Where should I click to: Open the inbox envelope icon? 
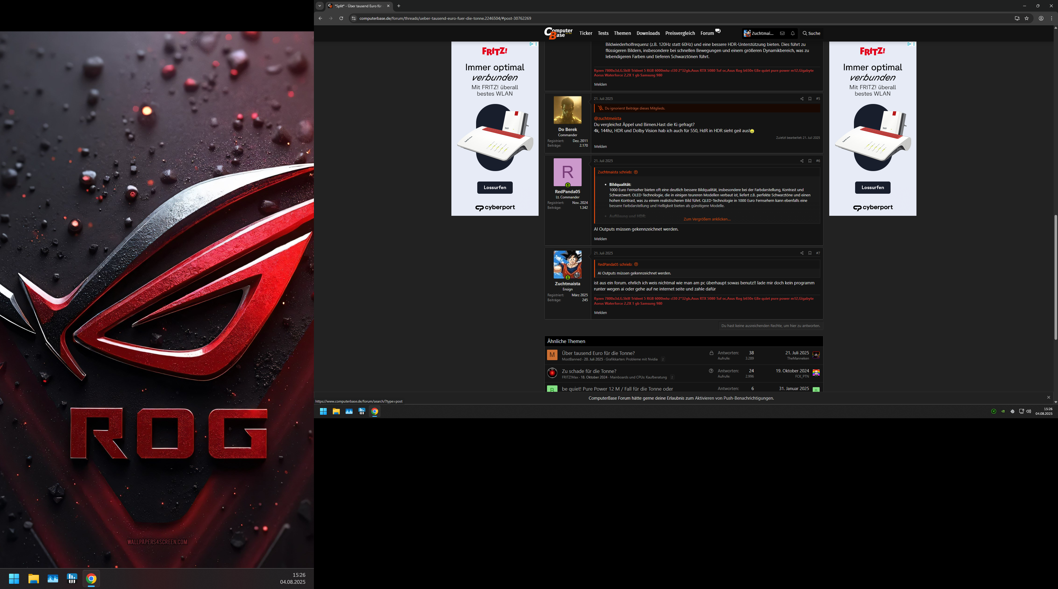[782, 34]
